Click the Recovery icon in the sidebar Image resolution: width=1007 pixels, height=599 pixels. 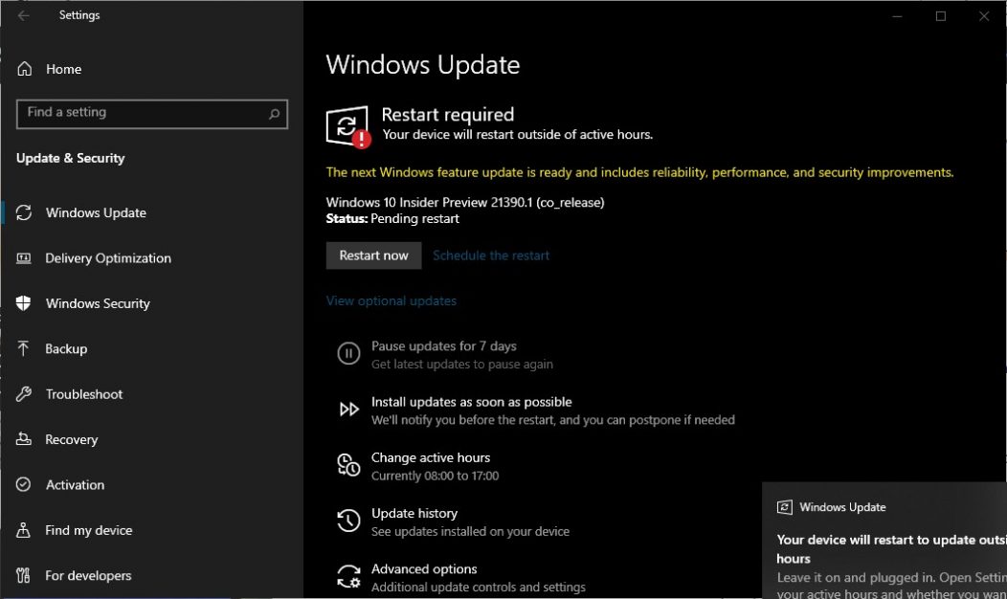pos(23,439)
